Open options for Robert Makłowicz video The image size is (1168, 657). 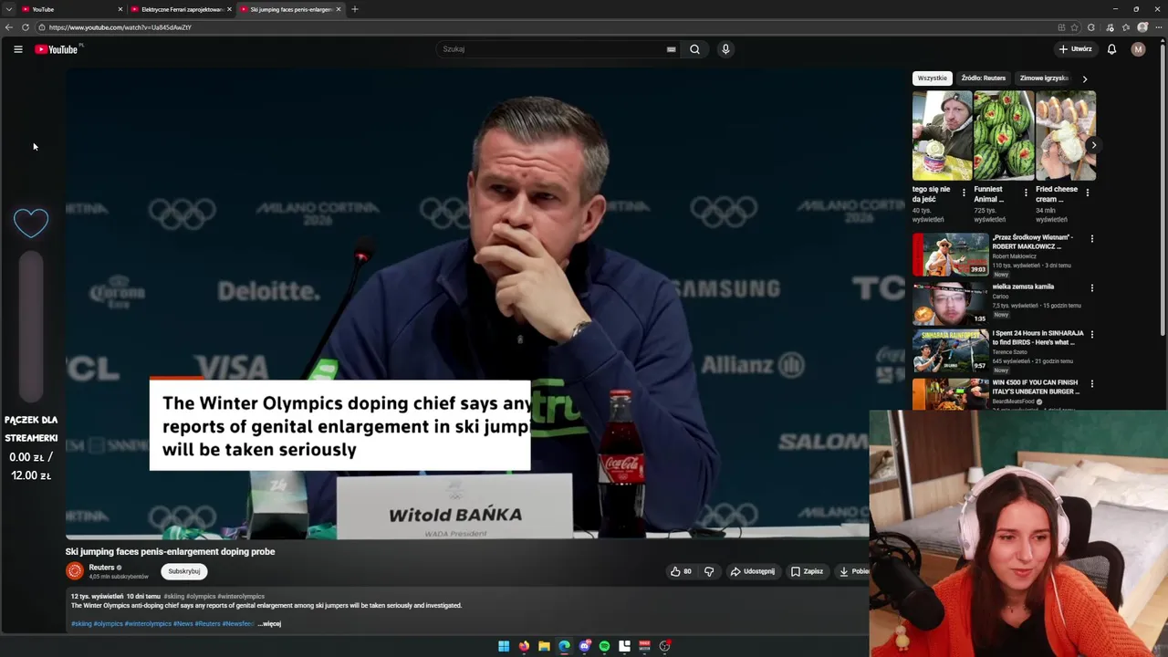pyautogui.click(x=1091, y=239)
